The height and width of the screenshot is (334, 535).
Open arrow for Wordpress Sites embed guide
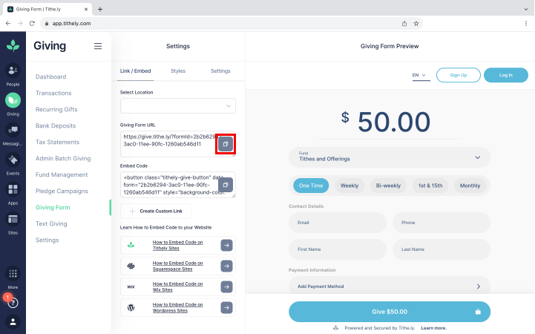click(226, 308)
